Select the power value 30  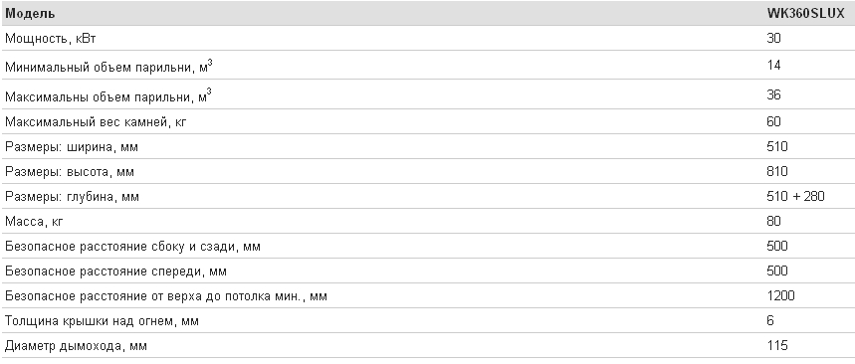click(x=773, y=38)
